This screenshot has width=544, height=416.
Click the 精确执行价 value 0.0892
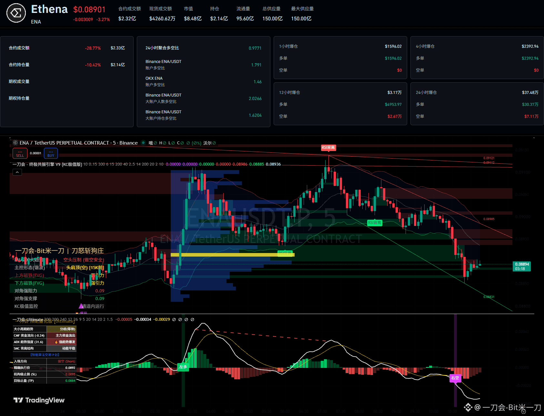coord(70,368)
